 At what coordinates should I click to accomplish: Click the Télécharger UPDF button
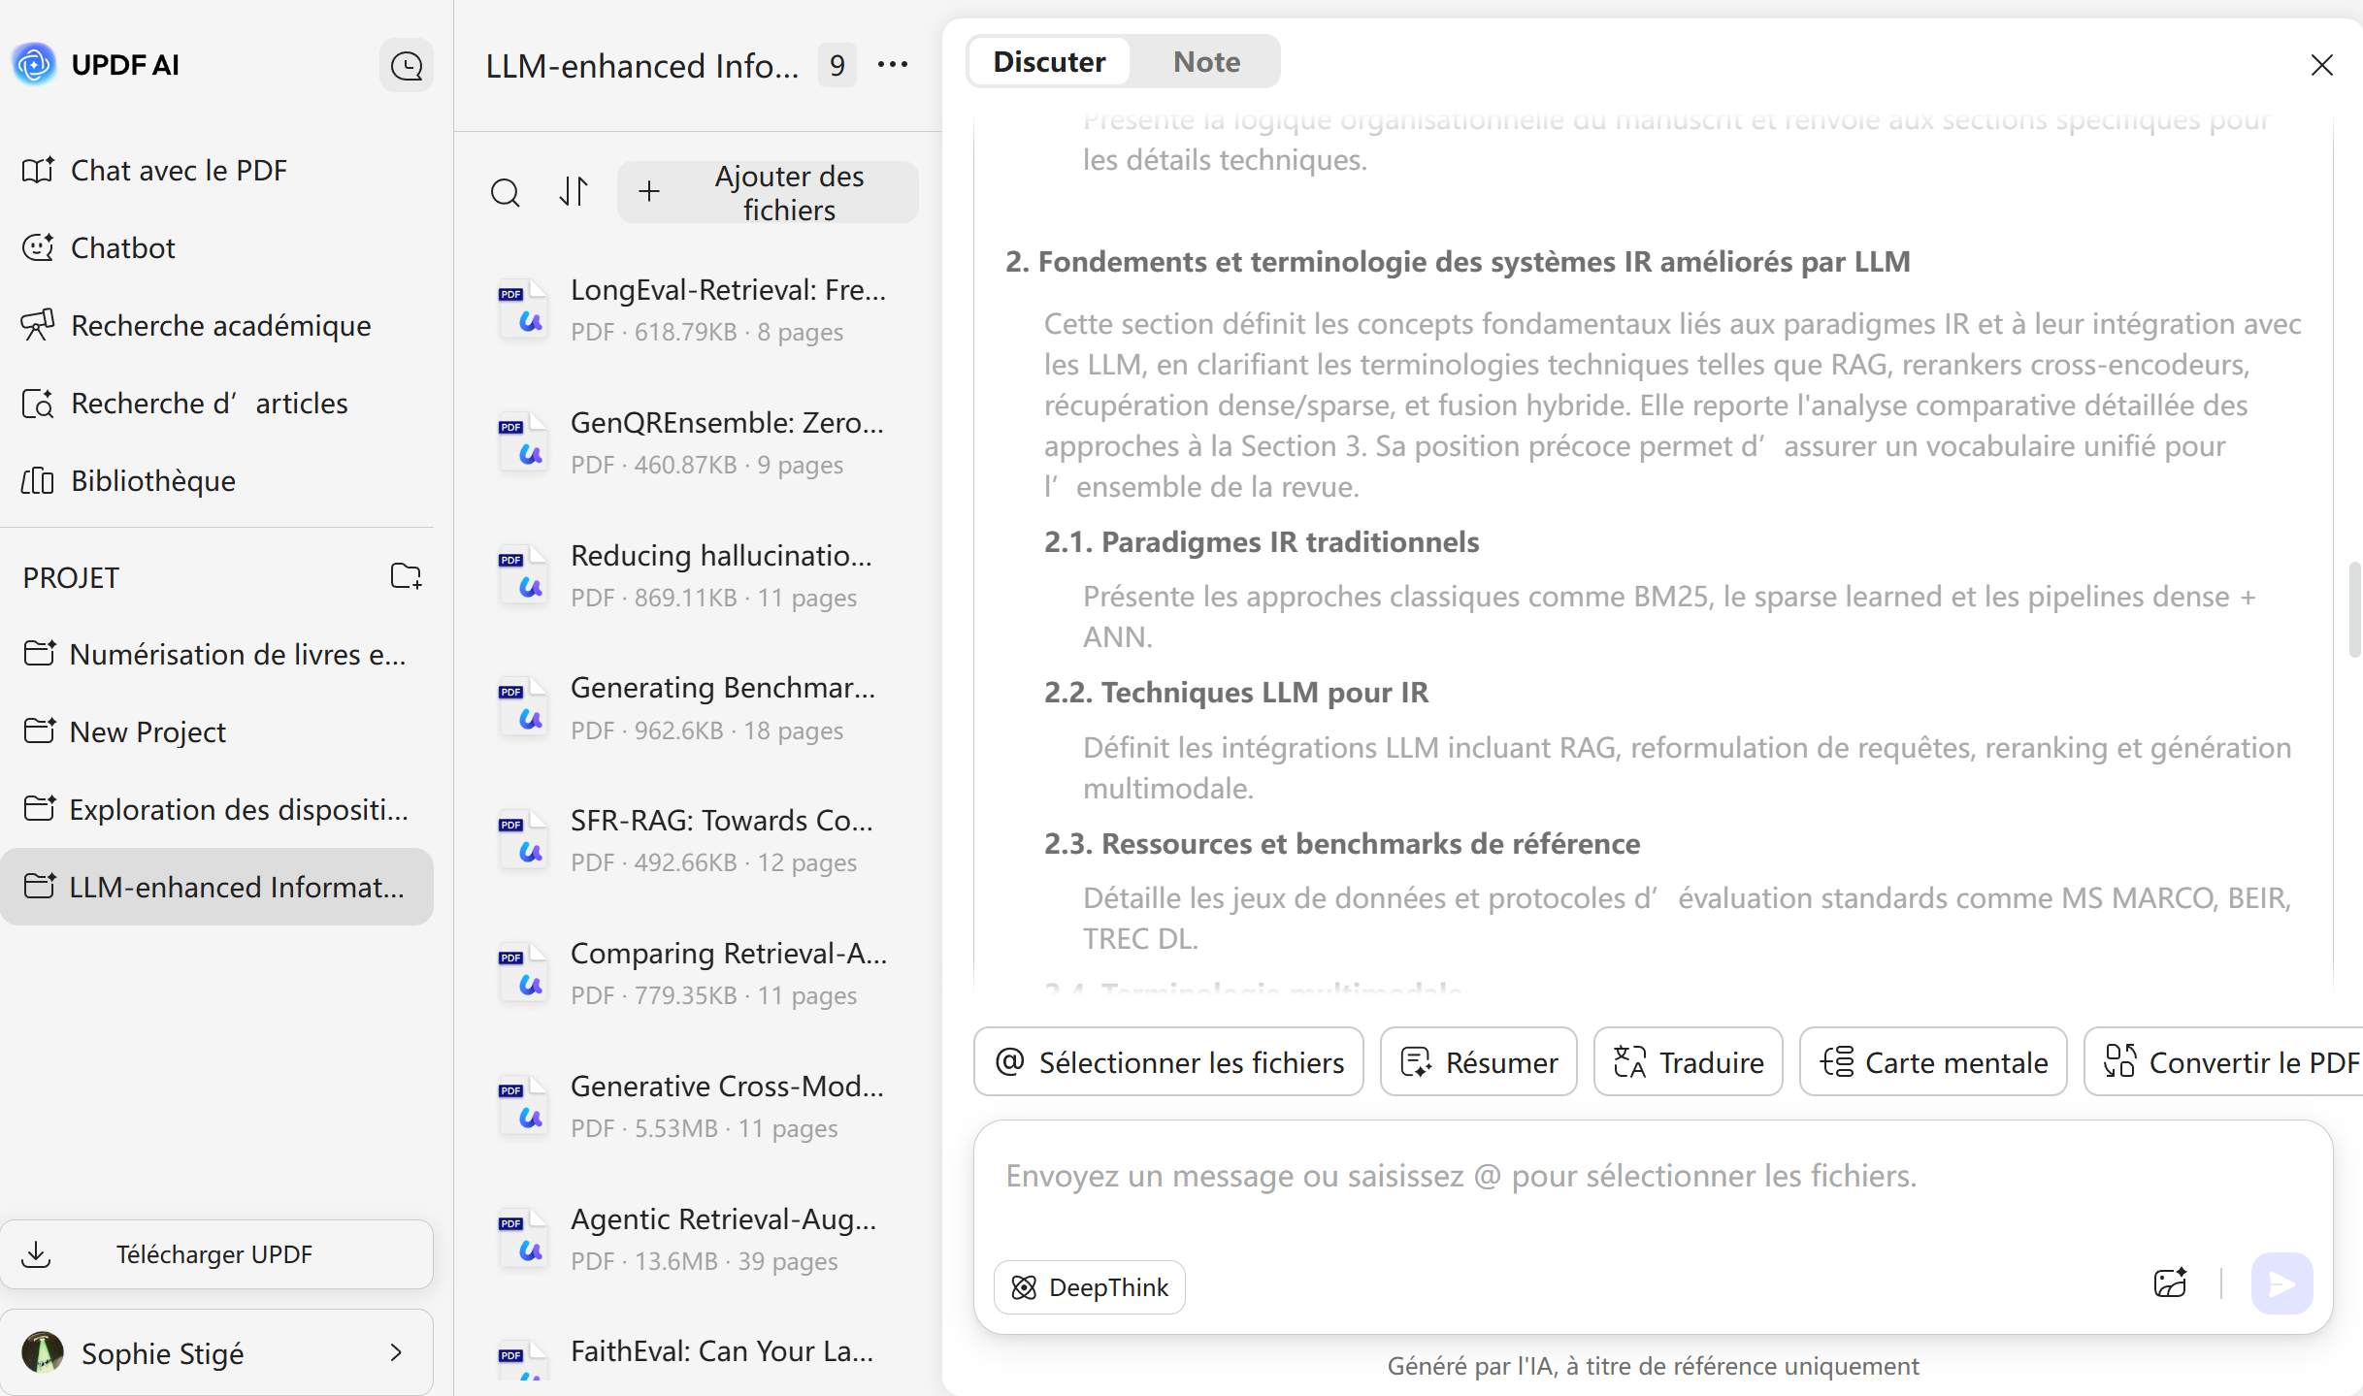[216, 1254]
